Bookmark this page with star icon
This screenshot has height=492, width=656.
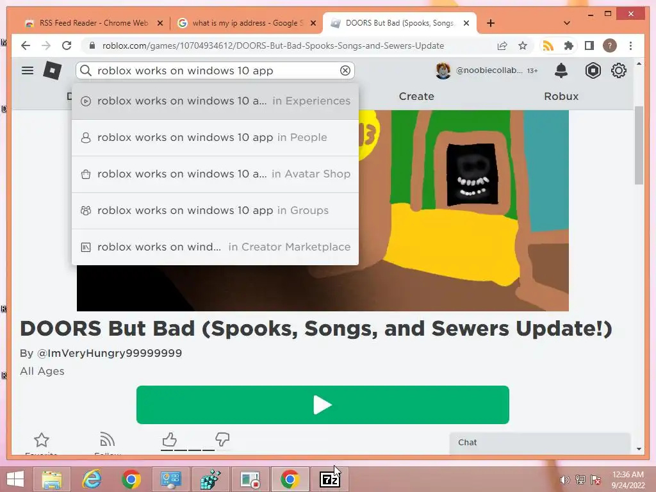[x=523, y=45]
